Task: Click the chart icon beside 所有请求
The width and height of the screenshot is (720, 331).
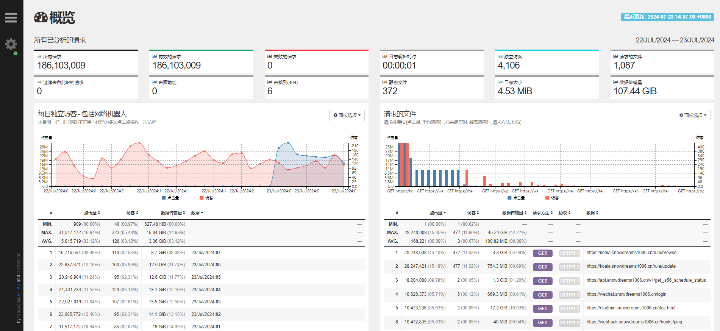Action: point(39,56)
